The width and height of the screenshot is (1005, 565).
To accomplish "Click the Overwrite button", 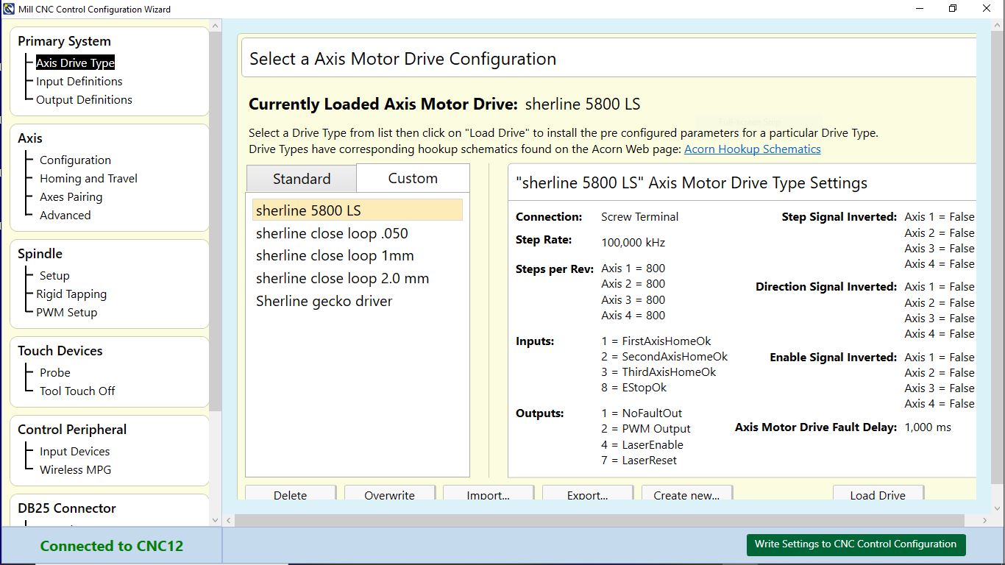I will coord(389,493).
